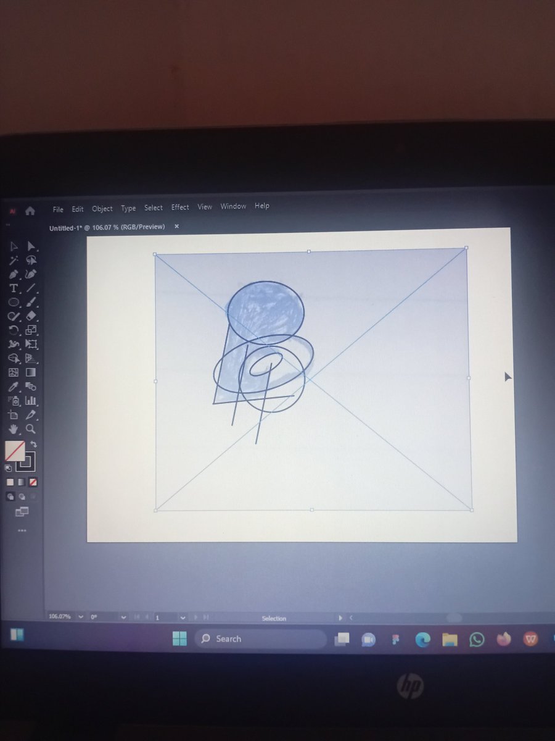Select the Paintbrush tool
Viewport: 555px width, 741px height.
31,302
